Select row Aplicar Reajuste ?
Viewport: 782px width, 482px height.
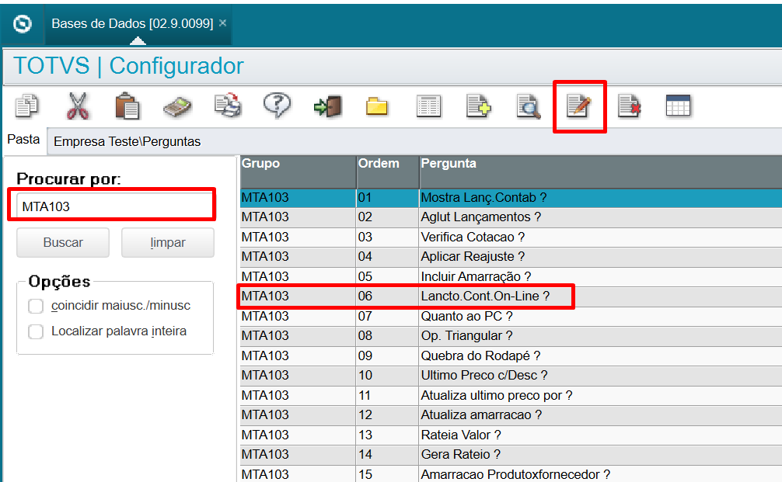(x=511, y=256)
